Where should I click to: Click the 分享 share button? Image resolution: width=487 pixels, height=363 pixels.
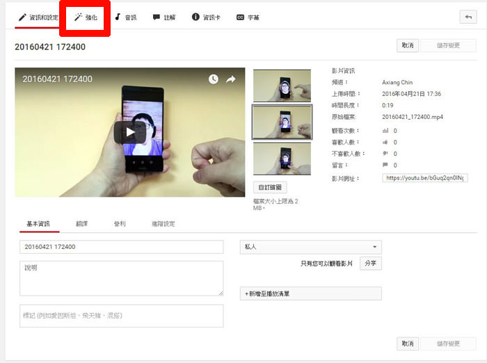click(371, 264)
